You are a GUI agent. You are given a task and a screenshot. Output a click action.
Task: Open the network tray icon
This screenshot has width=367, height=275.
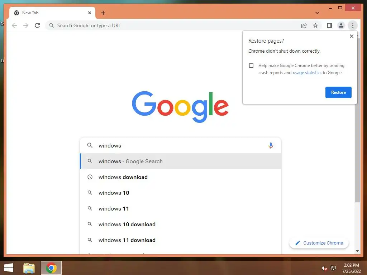tap(333, 268)
